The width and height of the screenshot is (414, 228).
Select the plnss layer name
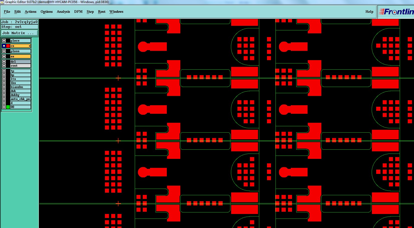(x=20, y=51)
